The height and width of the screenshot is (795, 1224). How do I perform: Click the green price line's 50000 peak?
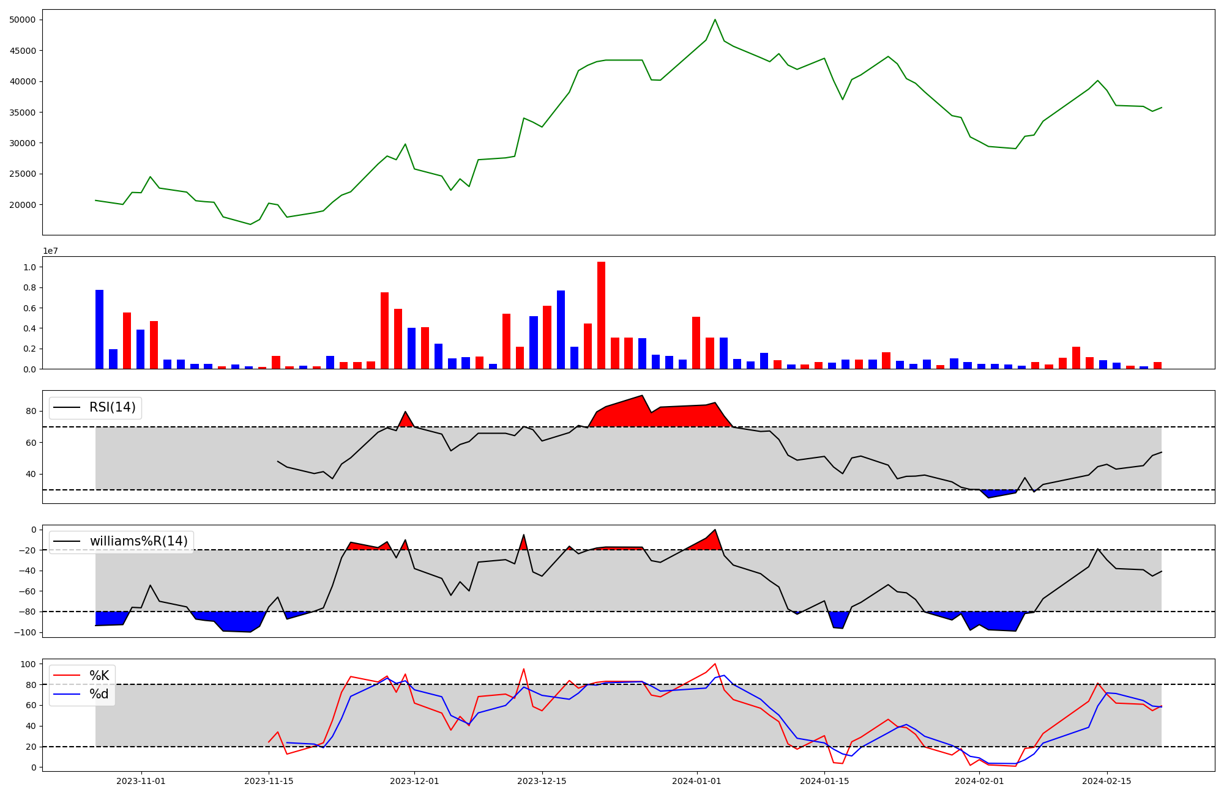[715, 20]
